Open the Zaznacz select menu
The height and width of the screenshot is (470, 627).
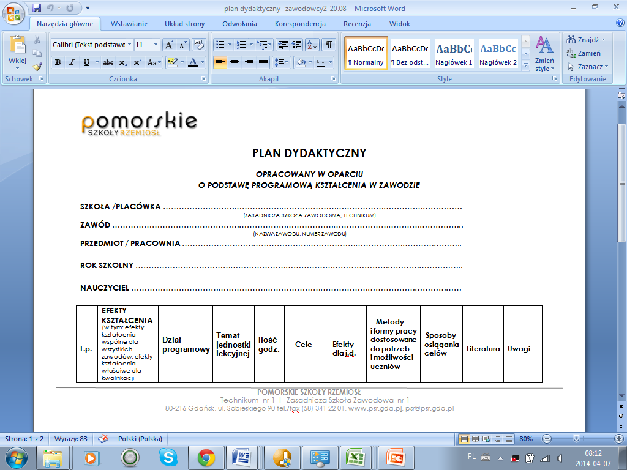(x=587, y=67)
